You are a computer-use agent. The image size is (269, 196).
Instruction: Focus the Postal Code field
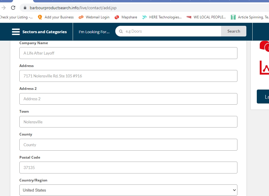[128, 168]
